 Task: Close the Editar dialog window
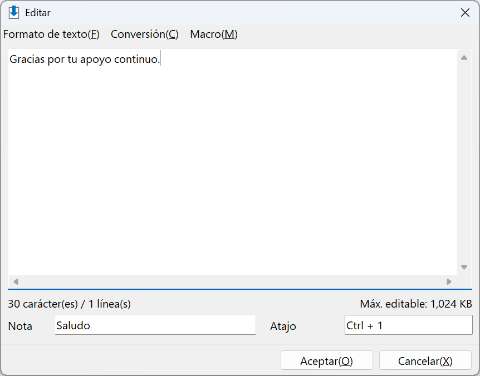[x=465, y=13]
